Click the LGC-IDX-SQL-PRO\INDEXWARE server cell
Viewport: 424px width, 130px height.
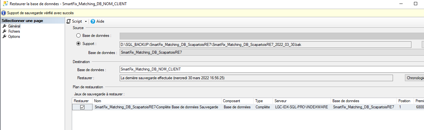tap(301, 107)
